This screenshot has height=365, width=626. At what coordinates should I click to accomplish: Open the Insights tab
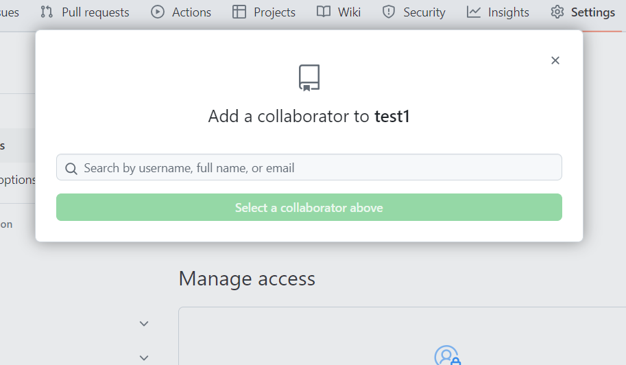coord(498,12)
